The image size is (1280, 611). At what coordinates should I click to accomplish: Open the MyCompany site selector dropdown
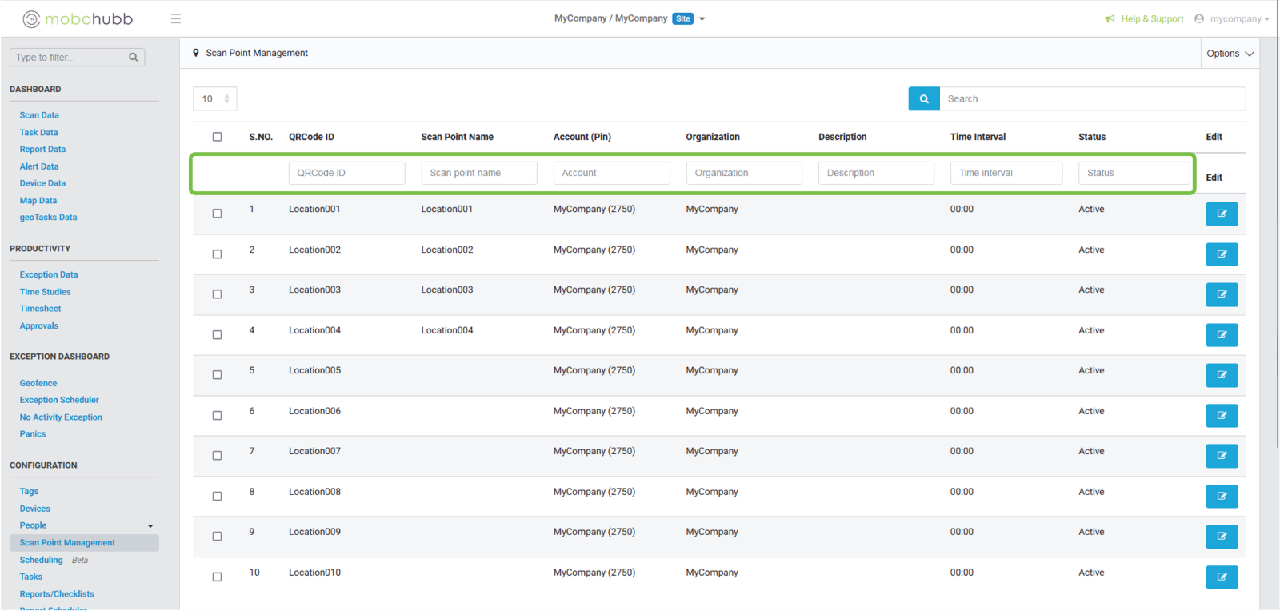(702, 19)
